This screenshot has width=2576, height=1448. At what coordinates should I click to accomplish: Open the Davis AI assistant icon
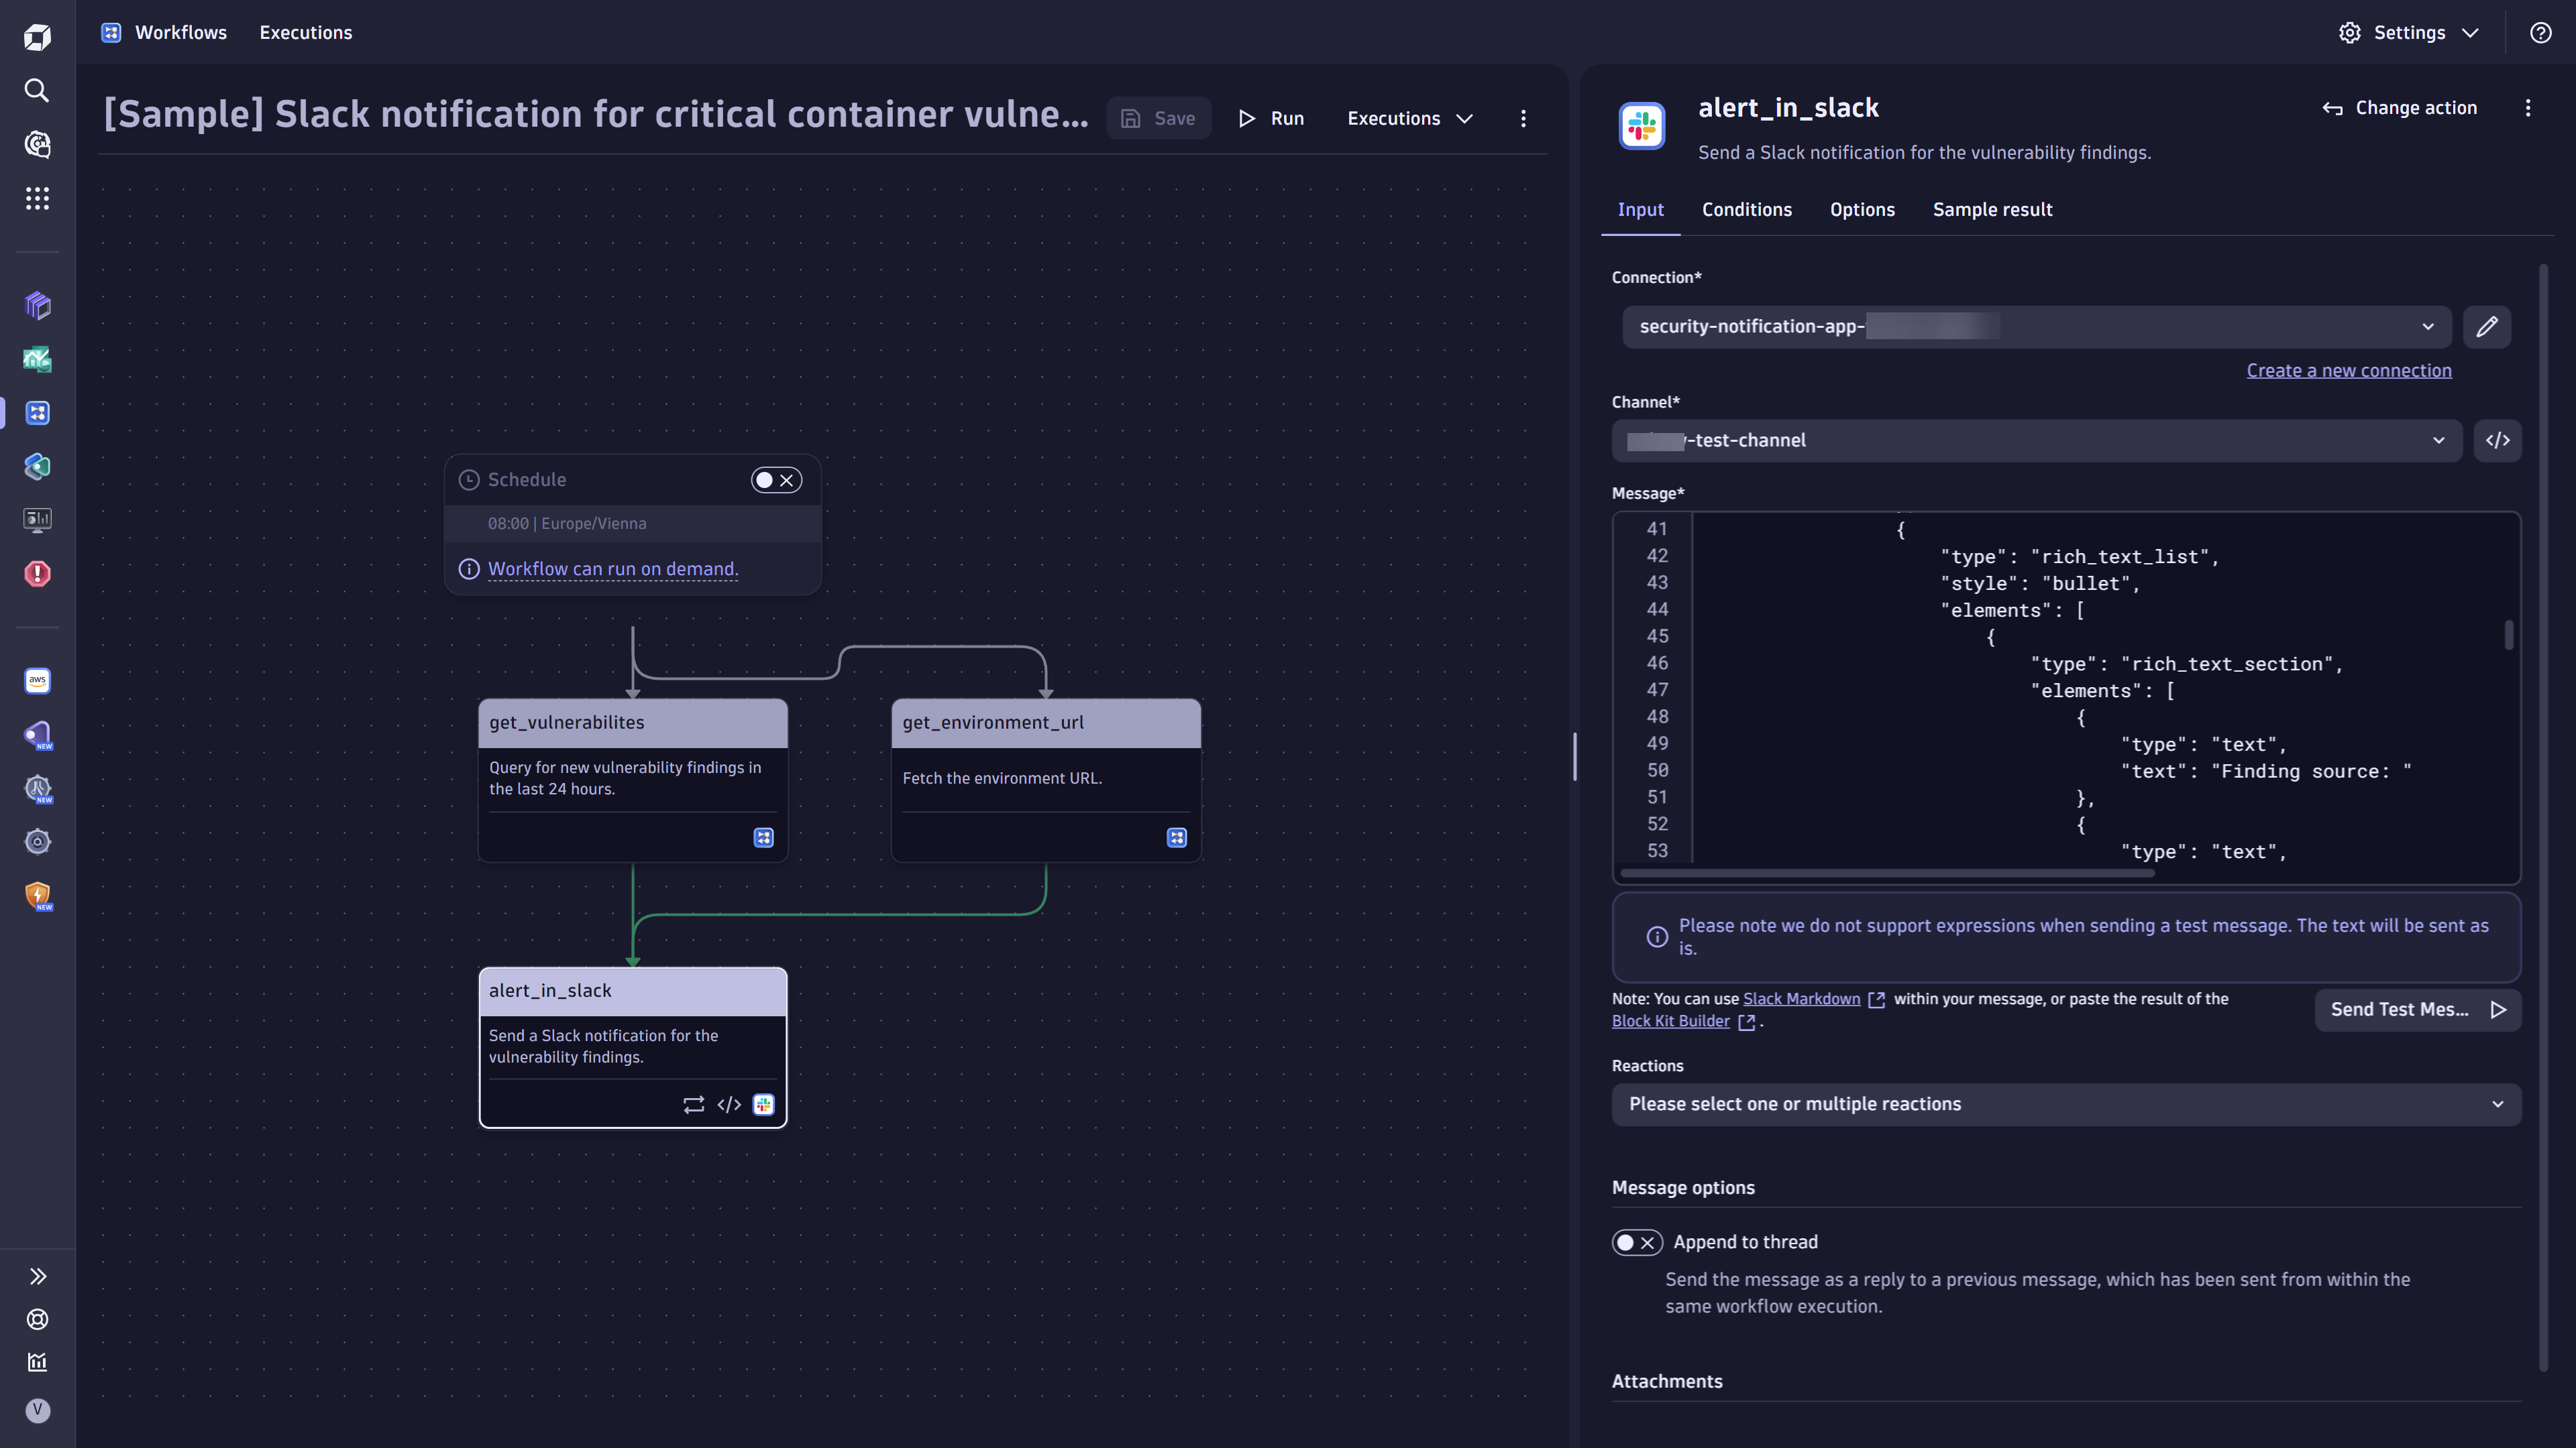point(37,145)
